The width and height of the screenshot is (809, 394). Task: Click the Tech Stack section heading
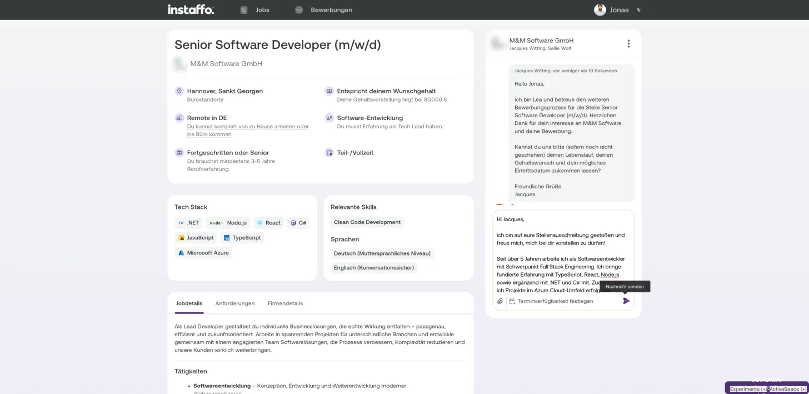pyautogui.click(x=191, y=207)
